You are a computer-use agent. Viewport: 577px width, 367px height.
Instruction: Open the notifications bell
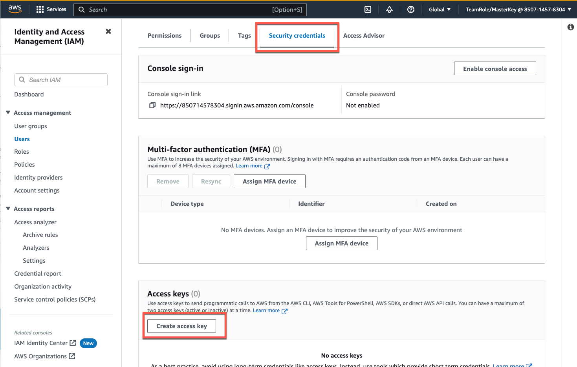(389, 9)
